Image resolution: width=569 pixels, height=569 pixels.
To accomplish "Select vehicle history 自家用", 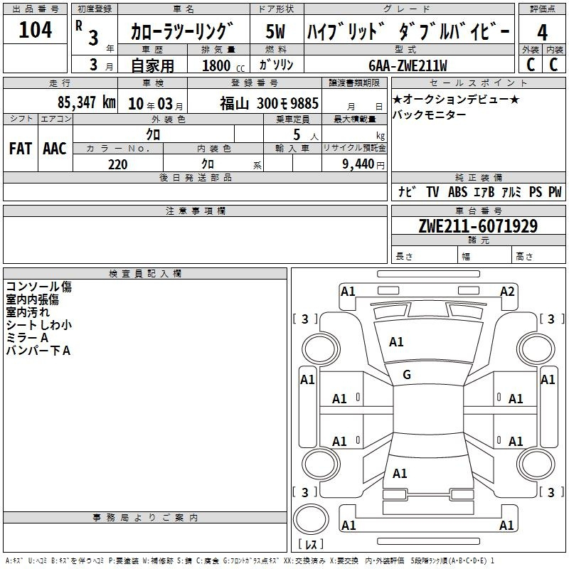I will [152, 65].
